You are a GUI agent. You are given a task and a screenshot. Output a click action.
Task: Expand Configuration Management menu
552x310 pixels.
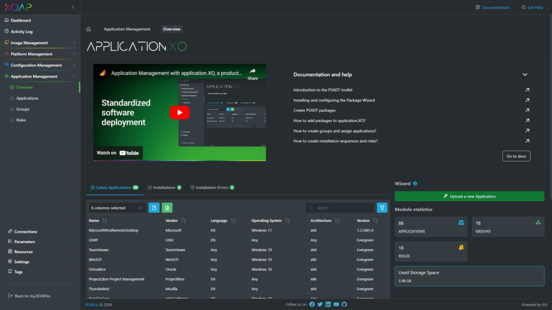pos(40,65)
